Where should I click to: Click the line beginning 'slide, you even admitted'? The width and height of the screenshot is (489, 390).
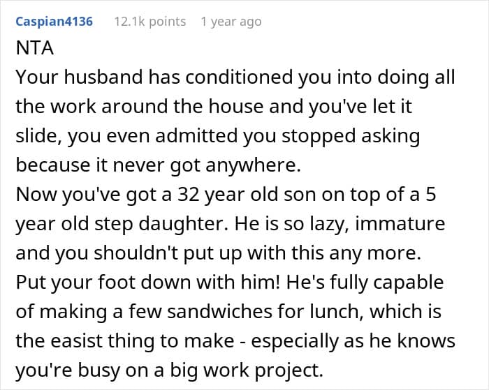[218, 136]
